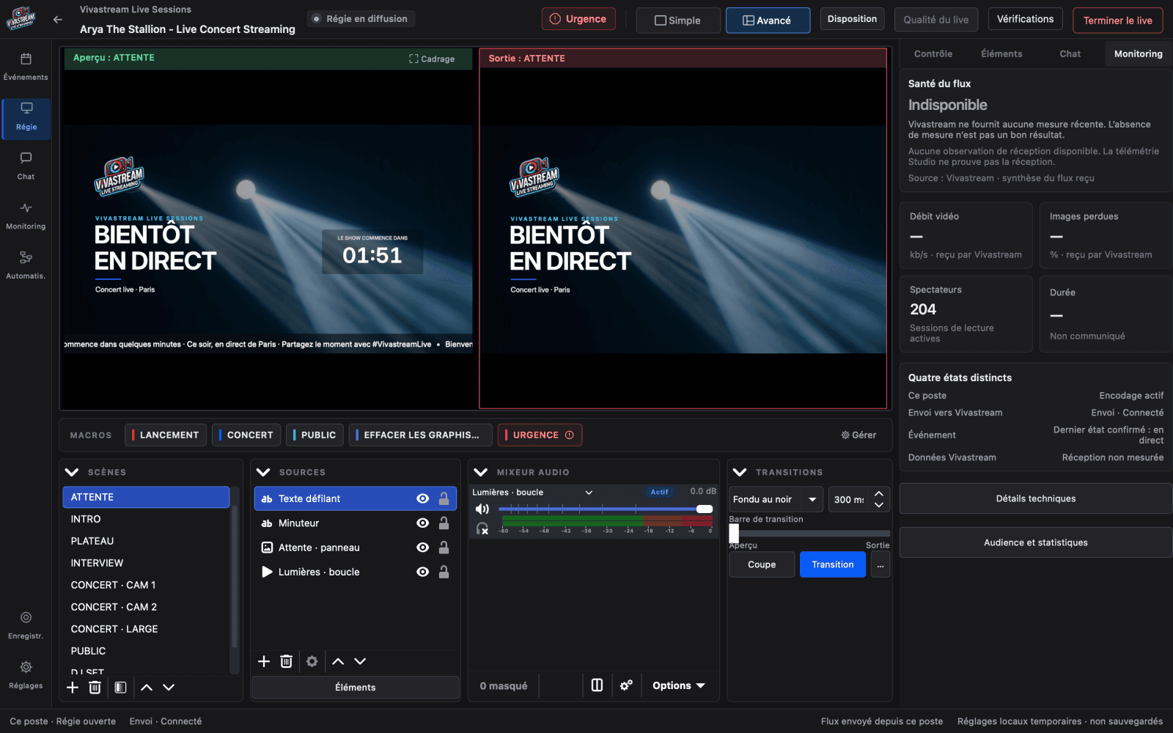Open Vérifications
Viewport: 1173px width, 733px height.
pyautogui.click(x=1025, y=19)
